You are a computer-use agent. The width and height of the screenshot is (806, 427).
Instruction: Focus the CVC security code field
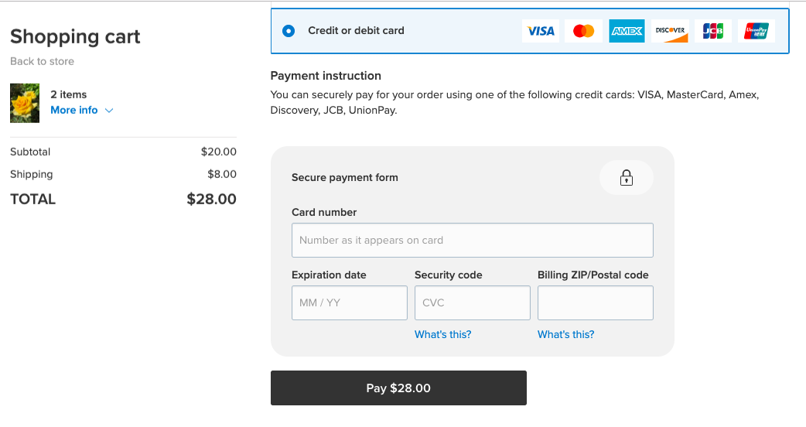pos(473,302)
